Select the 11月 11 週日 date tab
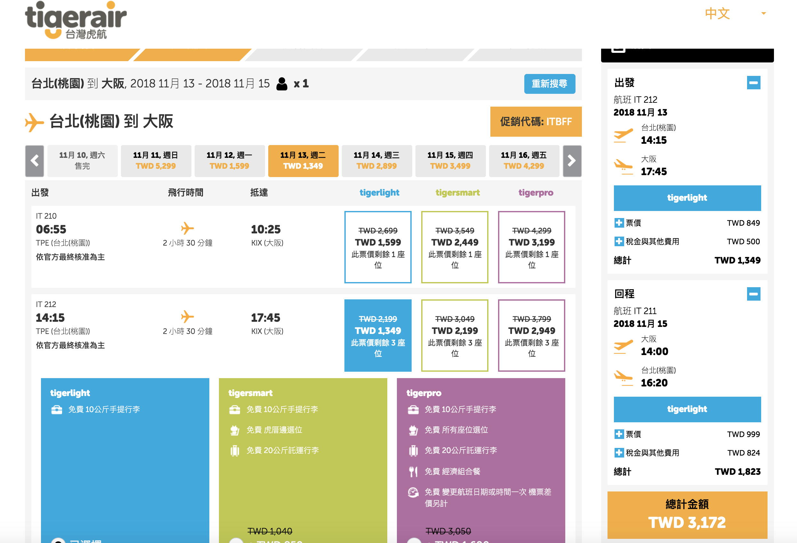The image size is (797, 543). (x=156, y=161)
